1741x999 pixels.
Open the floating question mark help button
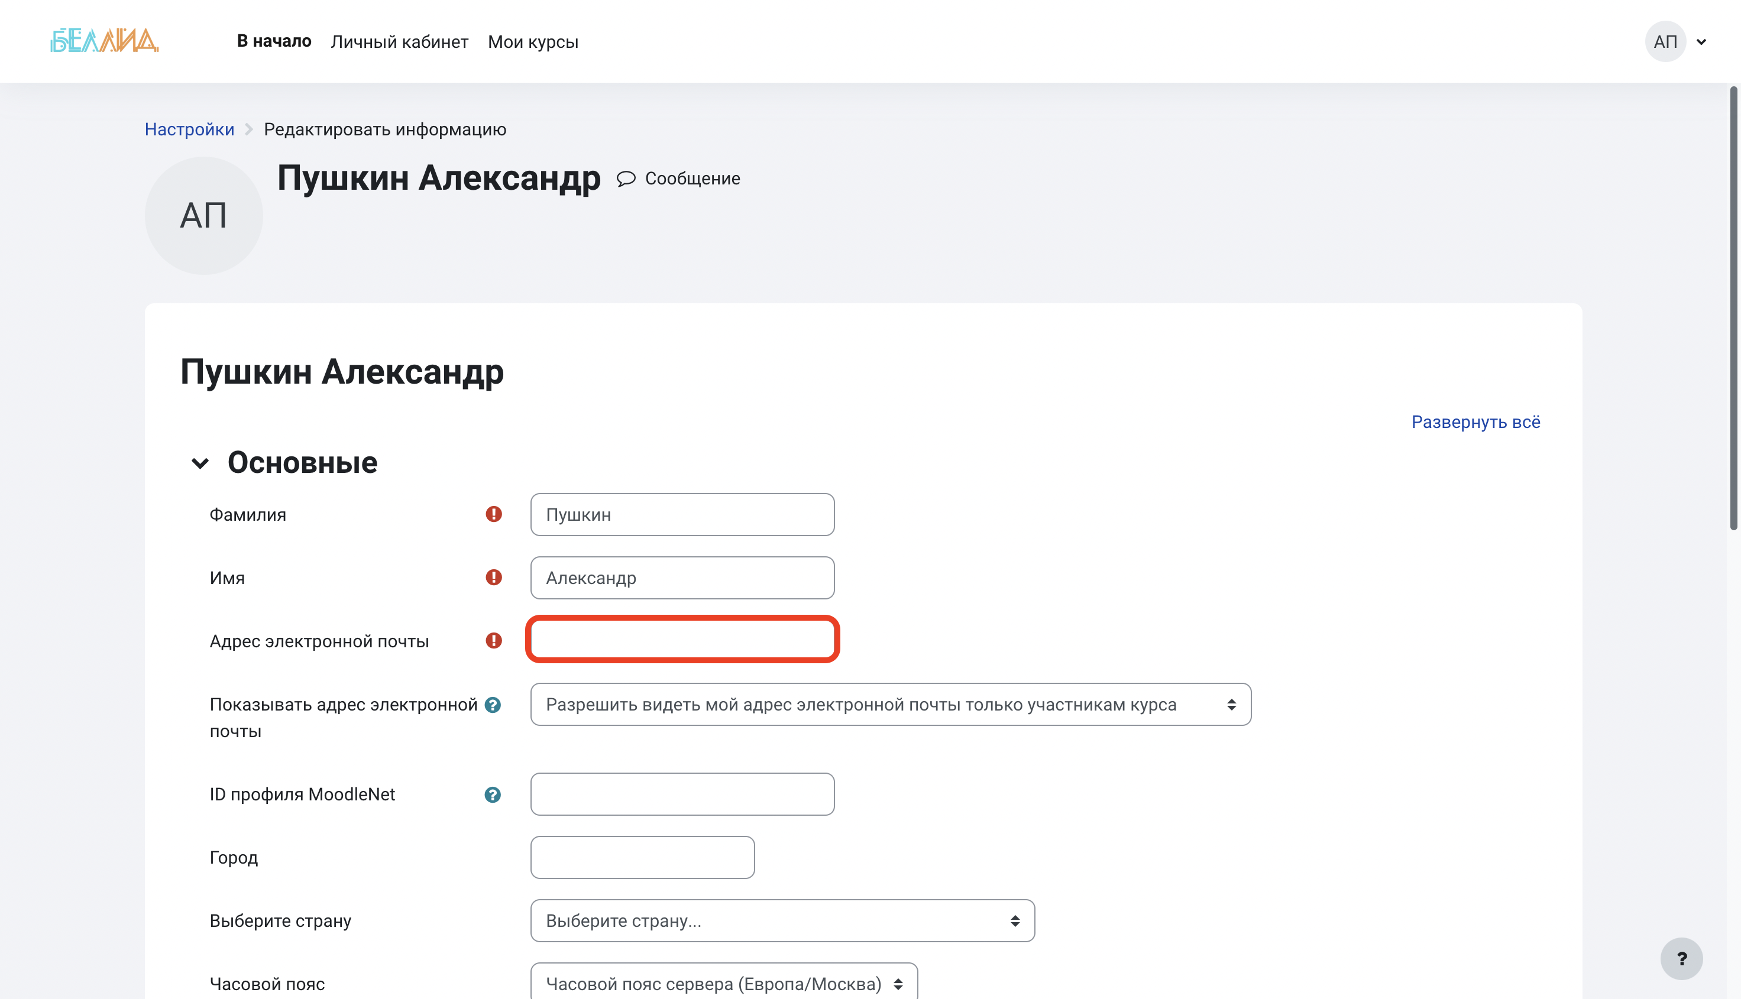1681,959
